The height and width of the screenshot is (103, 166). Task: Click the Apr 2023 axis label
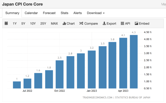coord(123,91)
